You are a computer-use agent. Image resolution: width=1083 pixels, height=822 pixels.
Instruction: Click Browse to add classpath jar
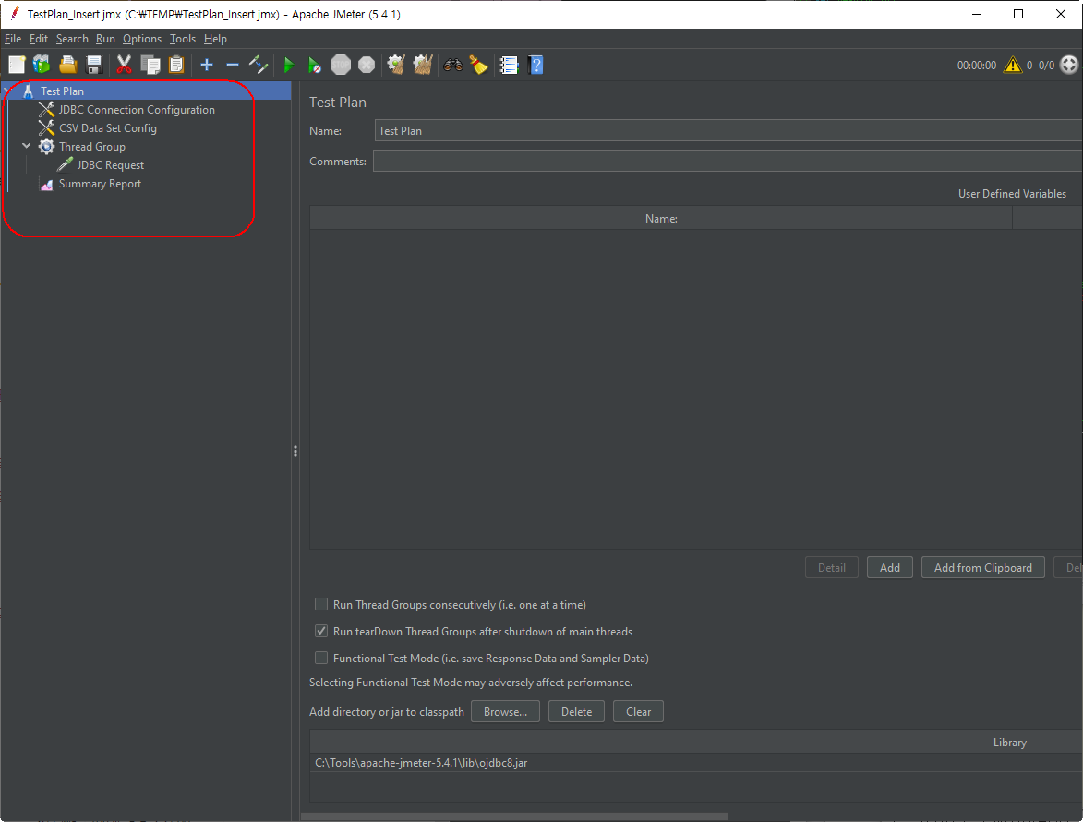point(506,711)
